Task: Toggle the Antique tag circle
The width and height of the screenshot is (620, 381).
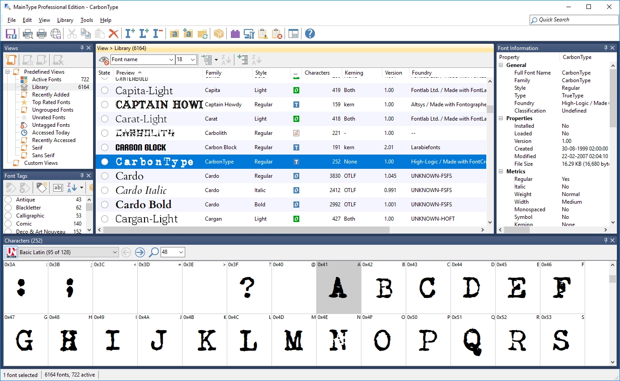Action: [8, 200]
